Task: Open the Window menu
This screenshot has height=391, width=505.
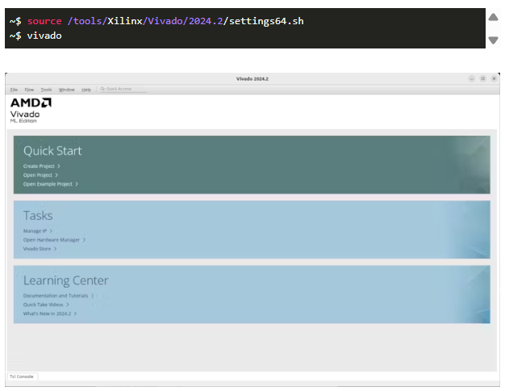Action: [x=66, y=89]
